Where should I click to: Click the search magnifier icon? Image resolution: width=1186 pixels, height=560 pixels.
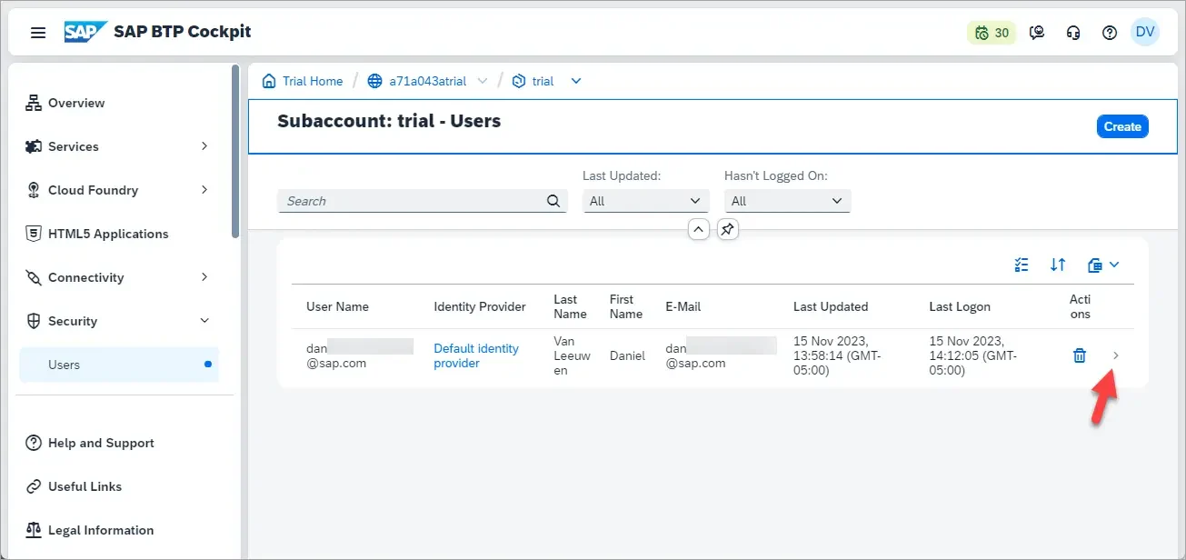[553, 201]
